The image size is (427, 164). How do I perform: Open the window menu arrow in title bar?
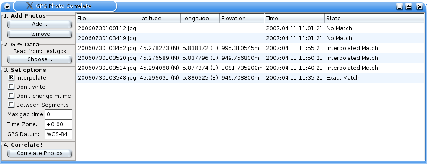(7, 7)
